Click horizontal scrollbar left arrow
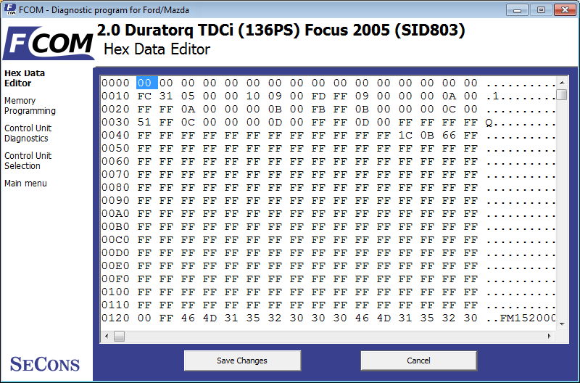Screen dimensions: 580x383 [107, 336]
